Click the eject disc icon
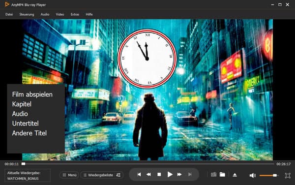Image resolution: width=295 pixels, height=185 pixels. pyautogui.click(x=235, y=175)
